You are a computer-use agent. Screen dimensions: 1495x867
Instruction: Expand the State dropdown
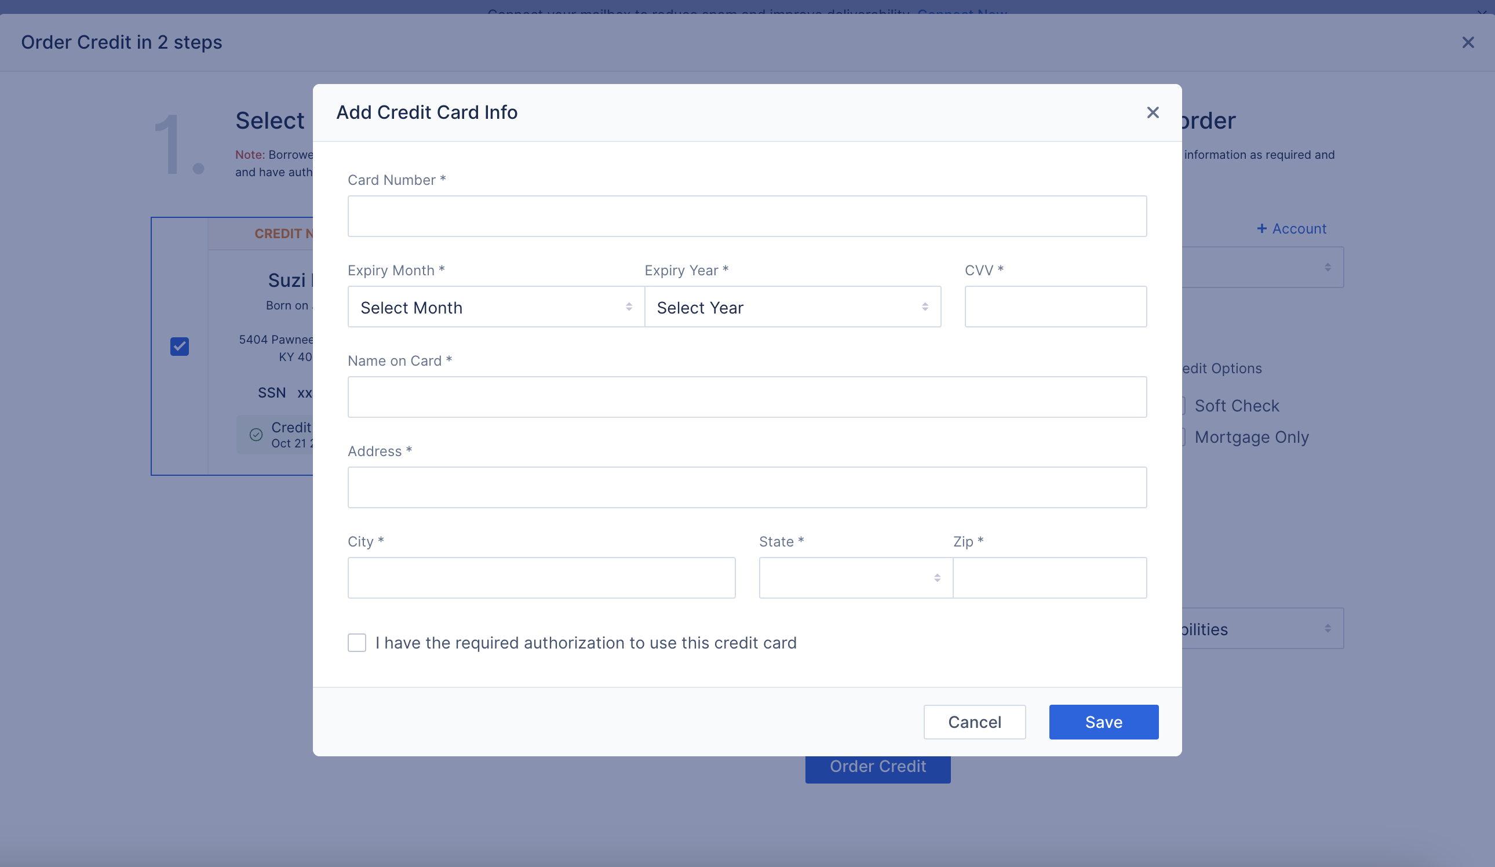(x=855, y=577)
